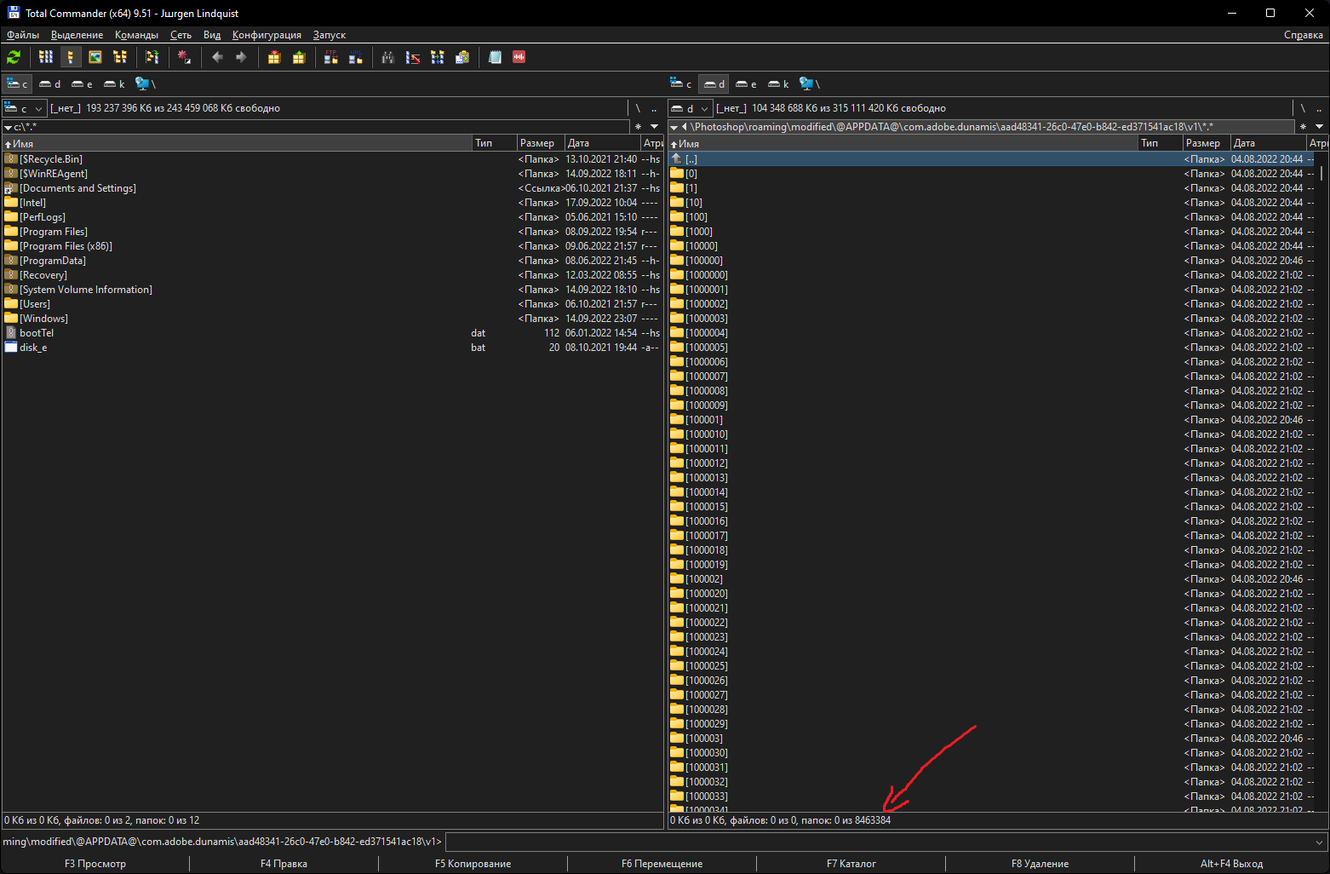Open the Выделение menu
1330x874 pixels.
(x=77, y=35)
